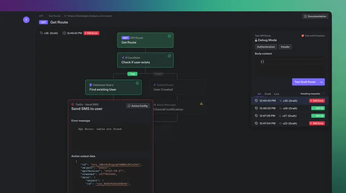The height and width of the screenshot is (193, 346).
Task: Click the green checkmark on the Get Route node
Action: pos(169,36)
